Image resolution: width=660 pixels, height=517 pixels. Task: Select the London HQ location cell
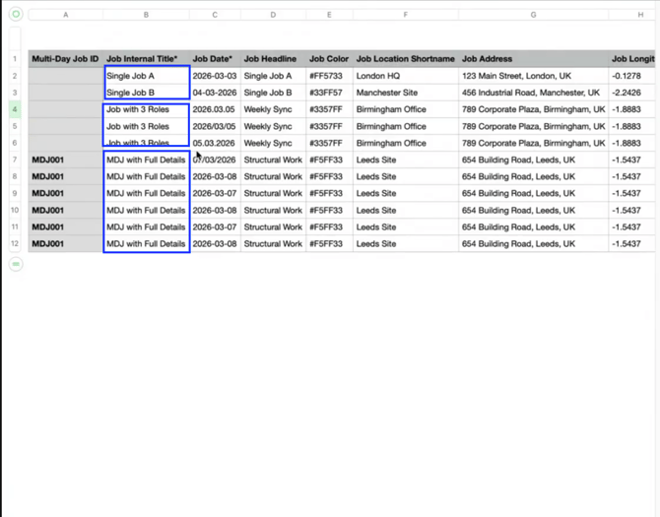click(x=405, y=76)
